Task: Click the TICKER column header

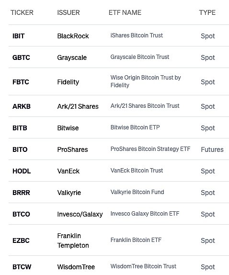Action: coord(22,12)
